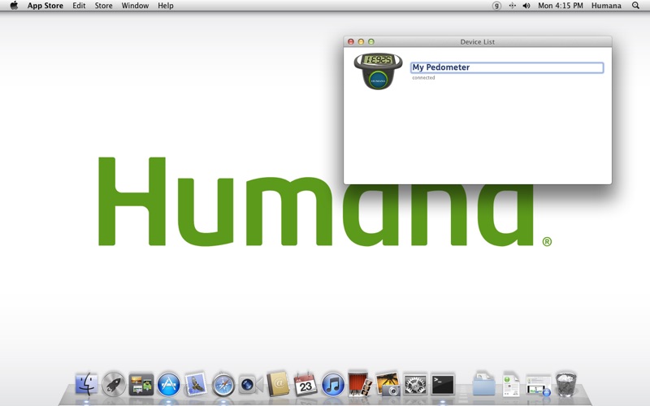The height and width of the screenshot is (406, 650).
Task: Click the Device List title bar
Action: pos(478,42)
